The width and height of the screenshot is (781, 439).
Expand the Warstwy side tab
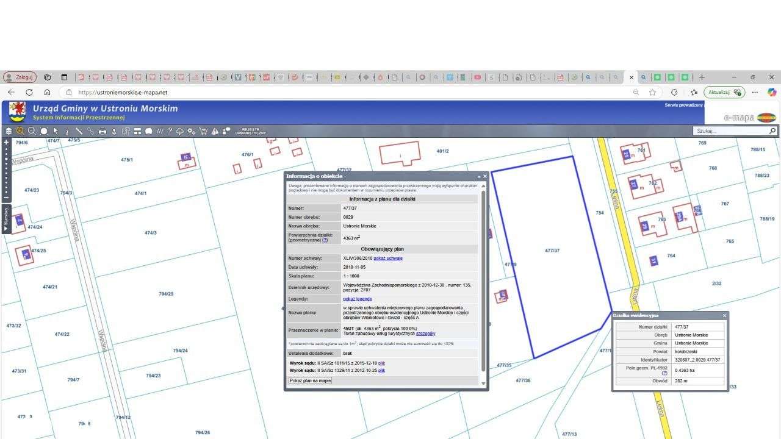click(7, 219)
